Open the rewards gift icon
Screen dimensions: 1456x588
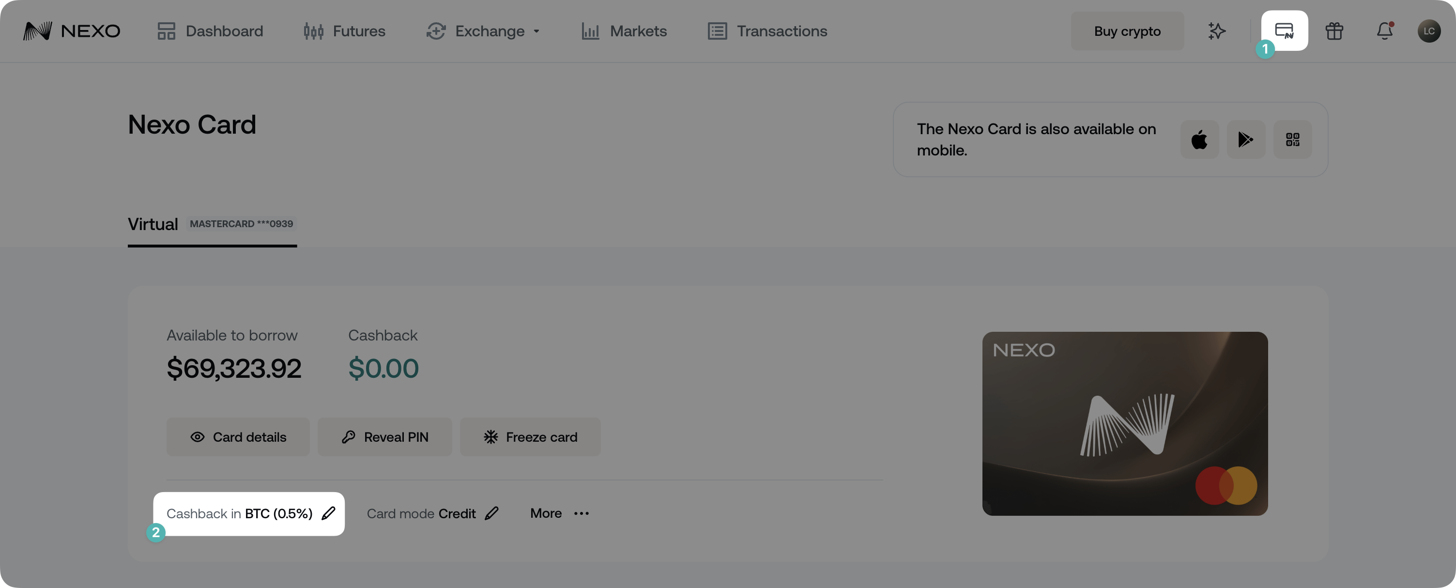[1334, 31]
